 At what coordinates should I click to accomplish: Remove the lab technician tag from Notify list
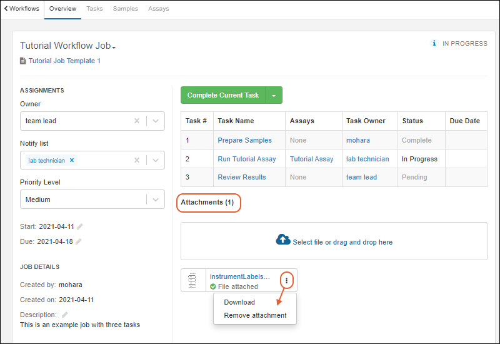coord(72,160)
